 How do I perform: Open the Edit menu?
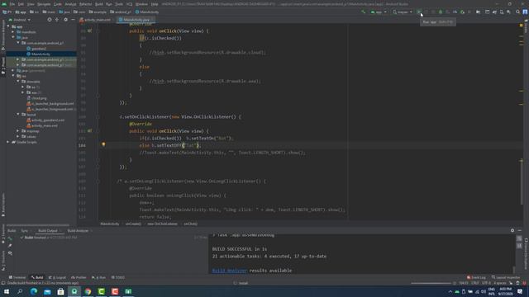point(21,4)
